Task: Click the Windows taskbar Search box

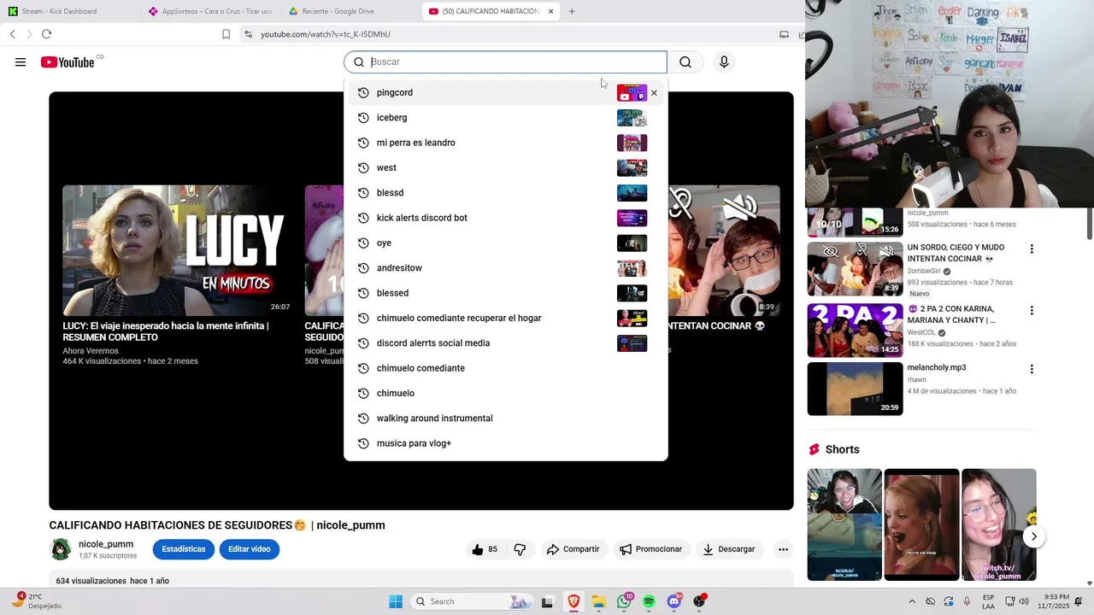Action: [472, 601]
